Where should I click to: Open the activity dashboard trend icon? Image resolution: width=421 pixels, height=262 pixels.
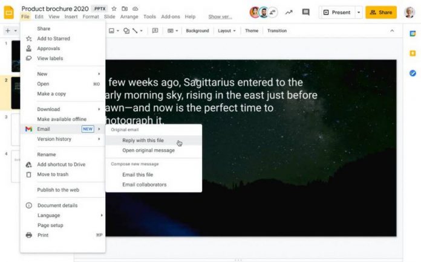(289, 12)
